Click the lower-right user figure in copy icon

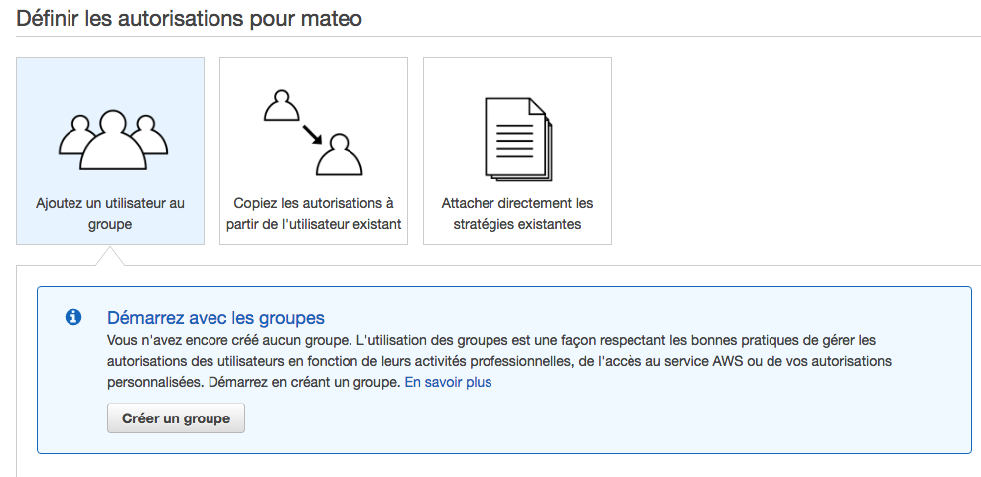coord(345,156)
